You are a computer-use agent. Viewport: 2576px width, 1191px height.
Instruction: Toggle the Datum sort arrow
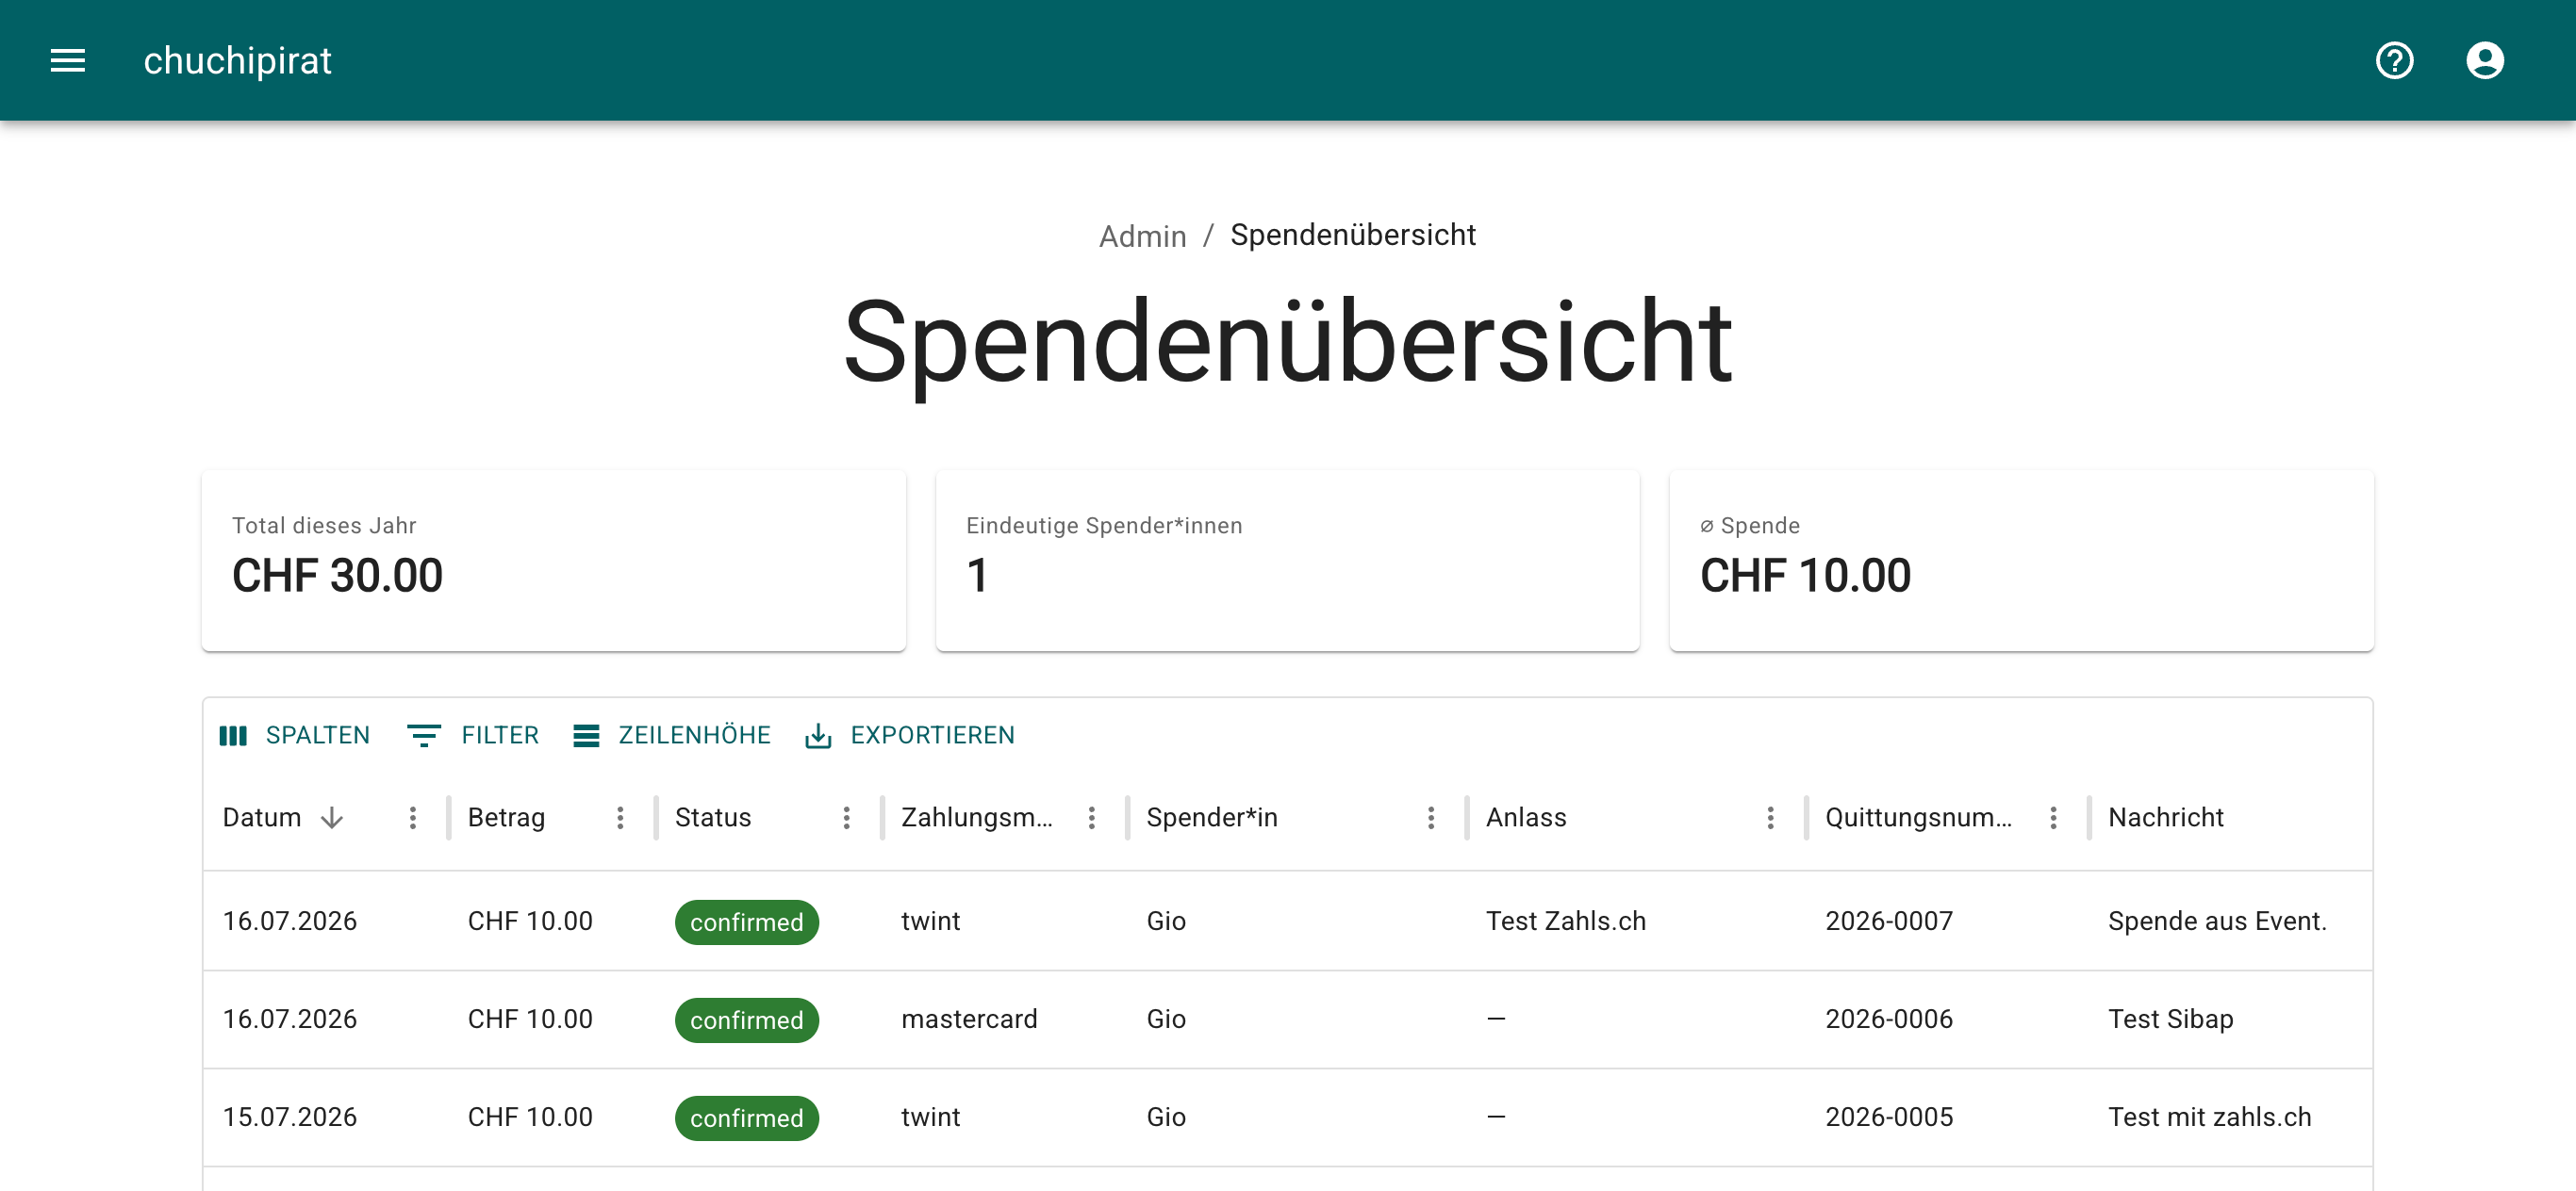pyautogui.click(x=332, y=818)
